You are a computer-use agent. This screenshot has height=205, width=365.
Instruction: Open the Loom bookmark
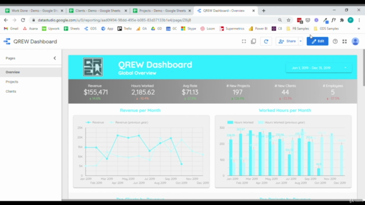(208, 28)
